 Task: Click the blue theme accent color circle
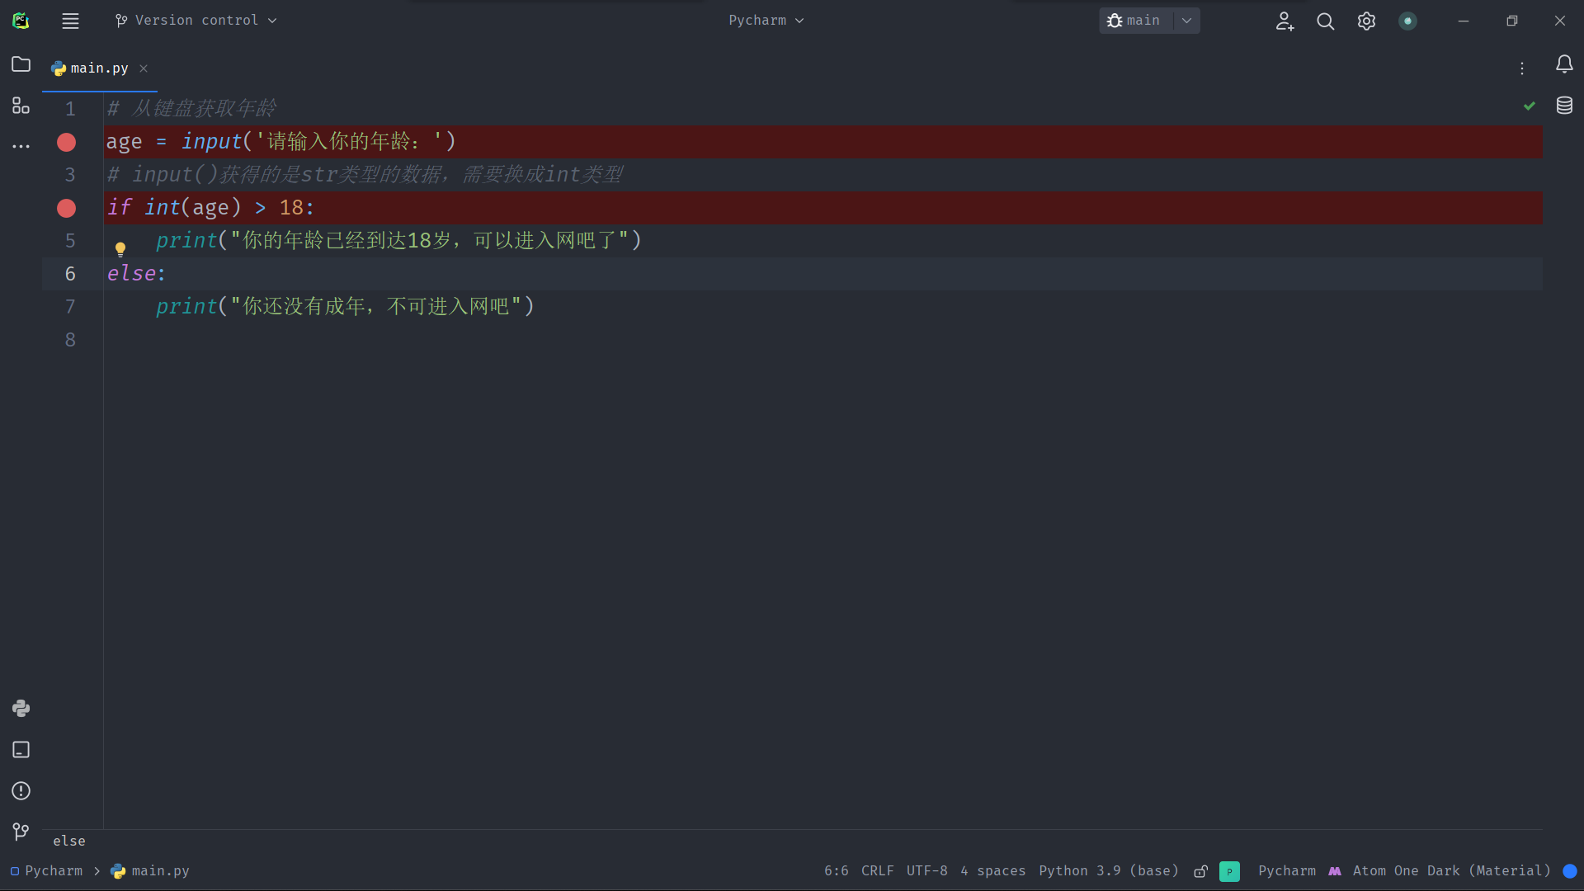[x=1570, y=871]
